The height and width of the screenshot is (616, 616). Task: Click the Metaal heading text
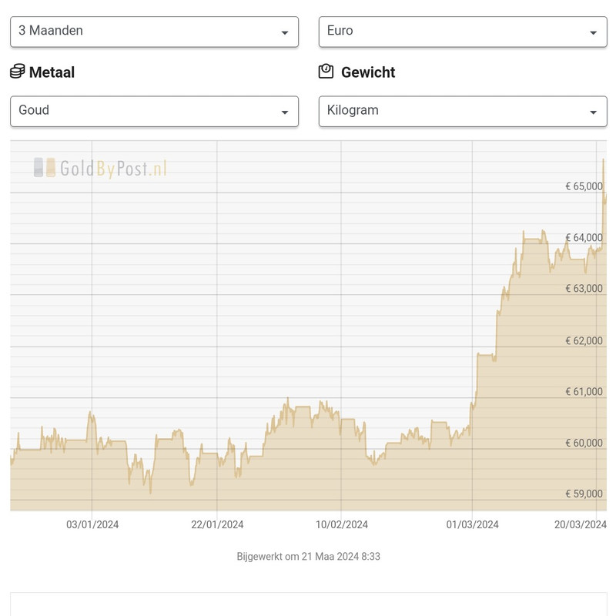52,72
